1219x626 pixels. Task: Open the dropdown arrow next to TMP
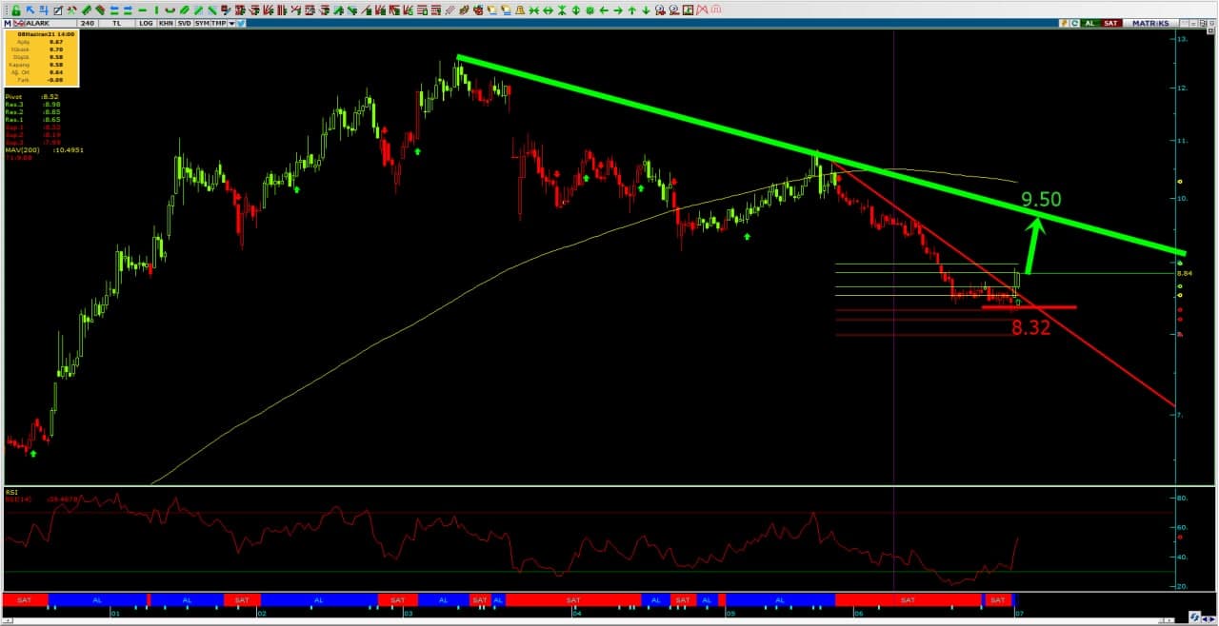[x=232, y=23]
